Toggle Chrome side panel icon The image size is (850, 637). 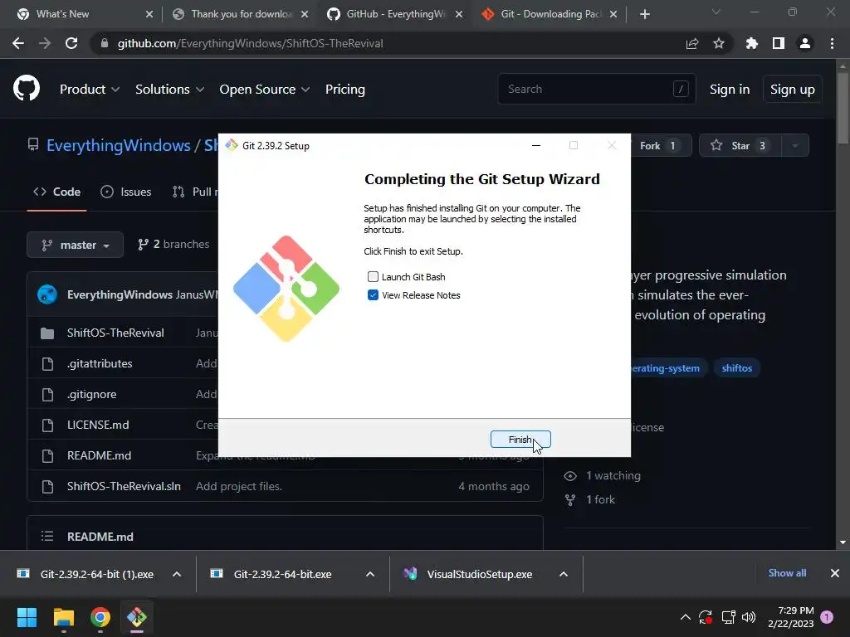pos(779,43)
